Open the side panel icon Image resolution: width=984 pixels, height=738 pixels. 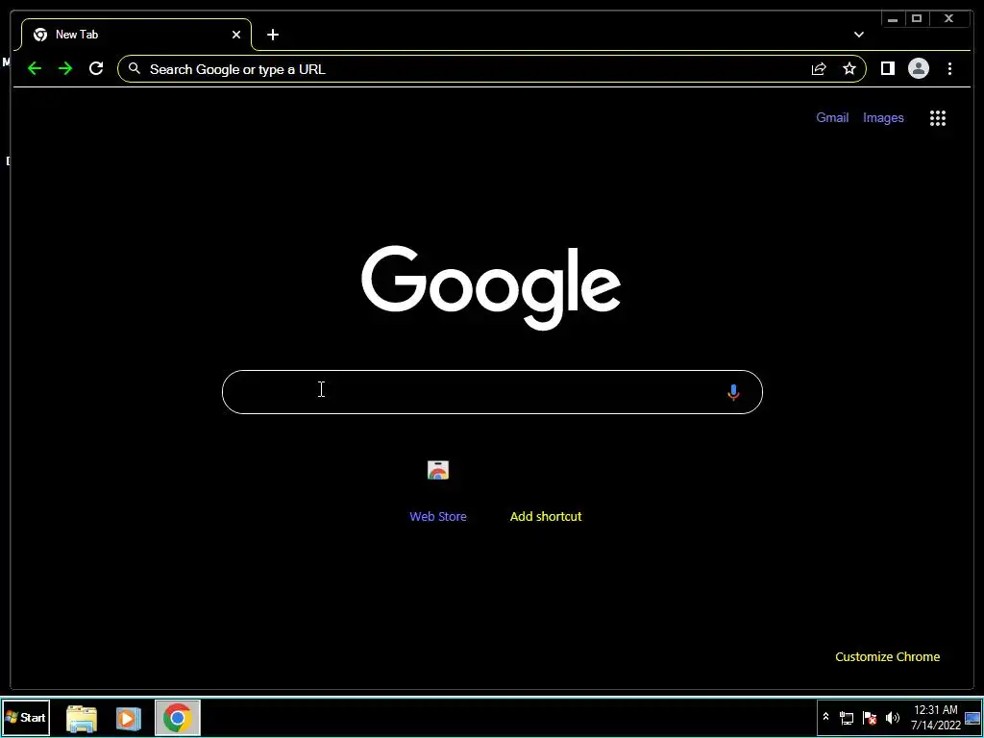click(x=887, y=68)
